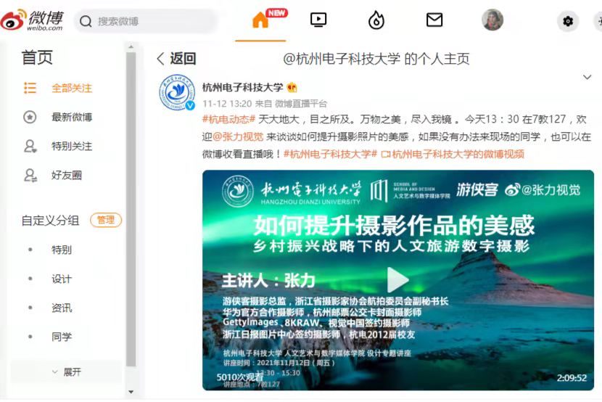Click the Weibo logo
Image resolution: width=602 pixels, height=402 pixels.
(x=32, y=20)
